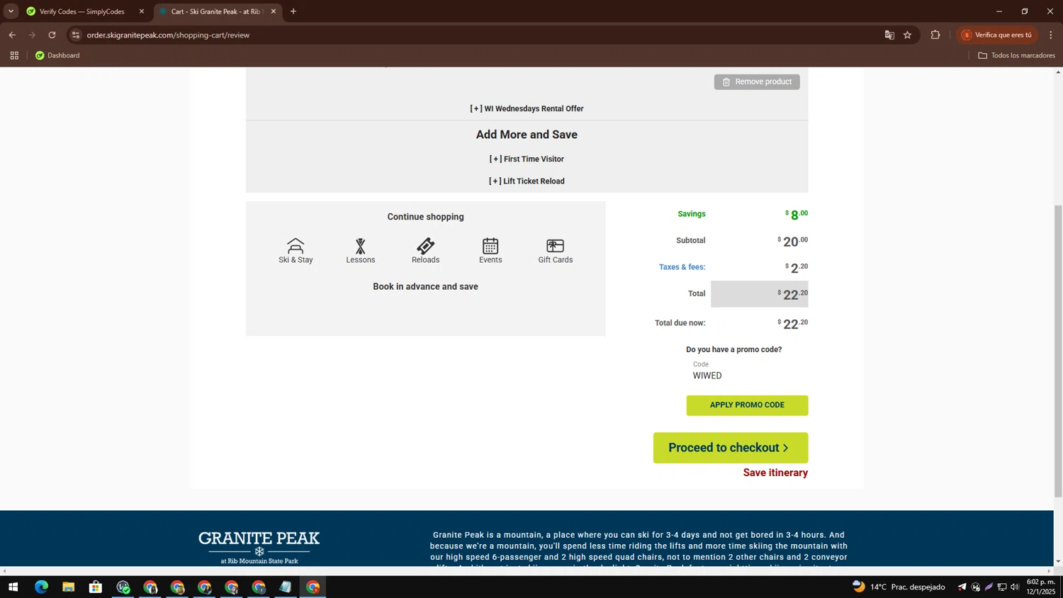The width and height of the screenshot is (1063, 598).
Task: Open the apps grid shortcut
Action: click(x=14, y=55)
